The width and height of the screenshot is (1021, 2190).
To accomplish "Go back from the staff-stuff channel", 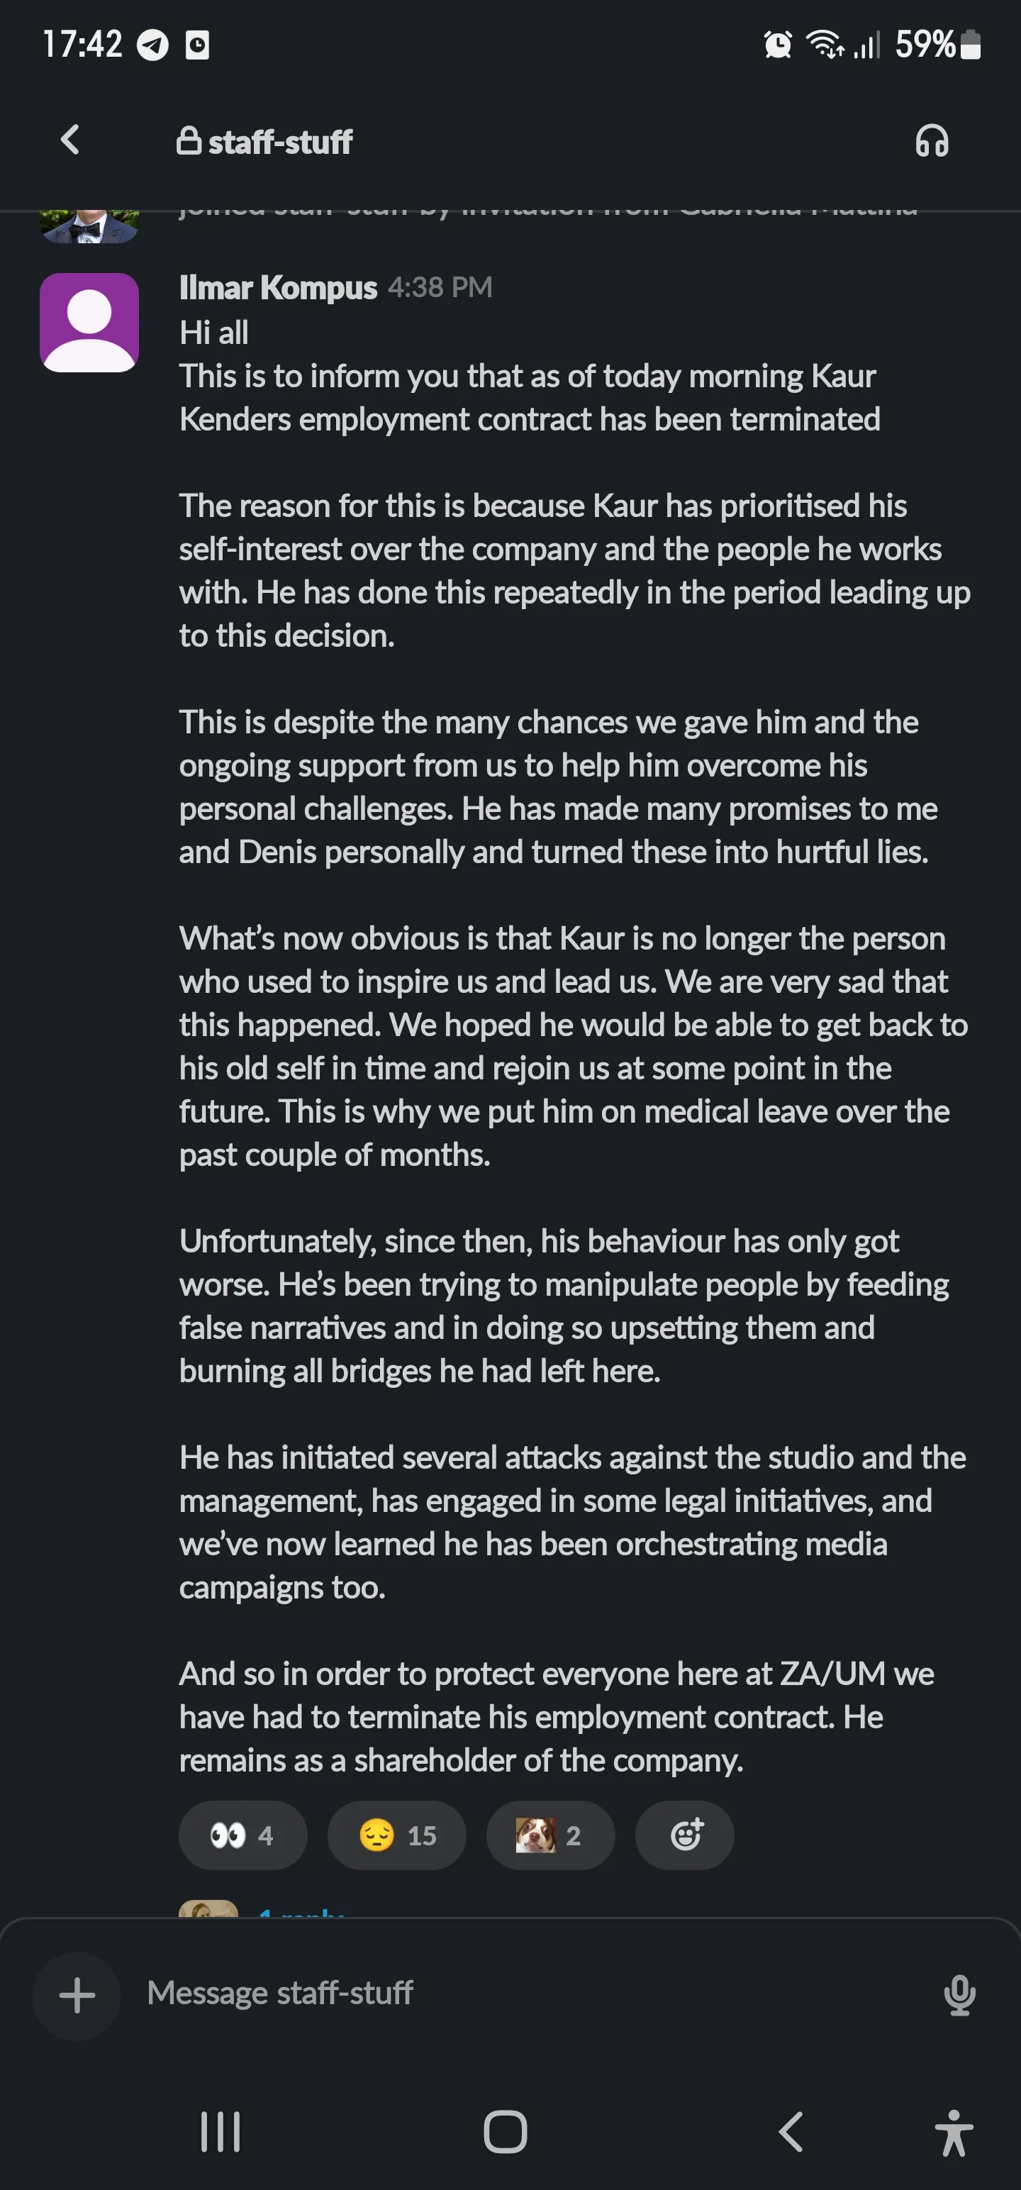I will 71,140.
